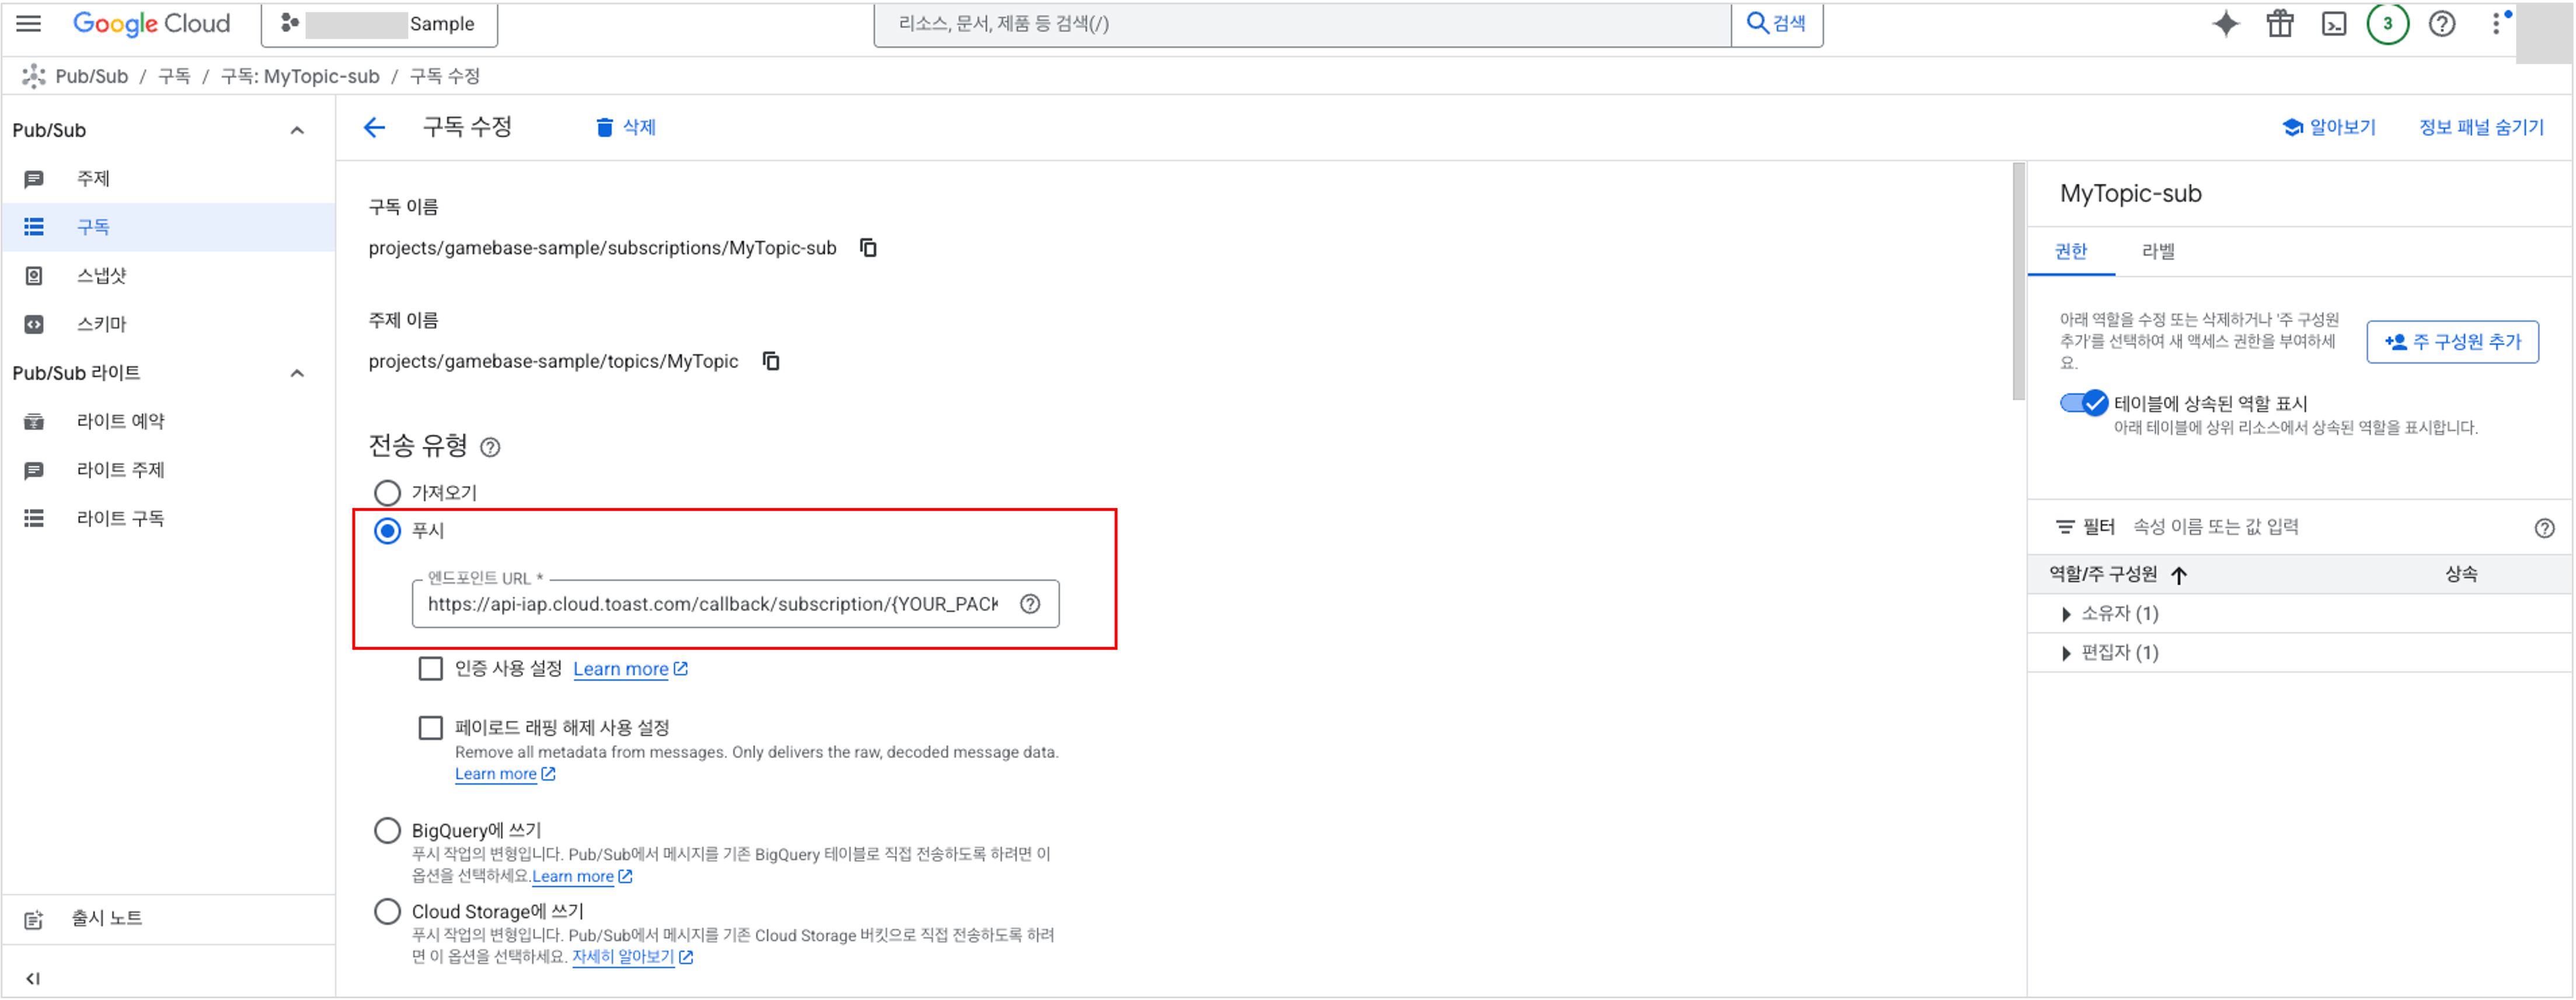The width and height of the screenshot is (2576, 1000).
Task: Check 페이로드 래핑 해제 사용 설정
Action: click(430, 728)
